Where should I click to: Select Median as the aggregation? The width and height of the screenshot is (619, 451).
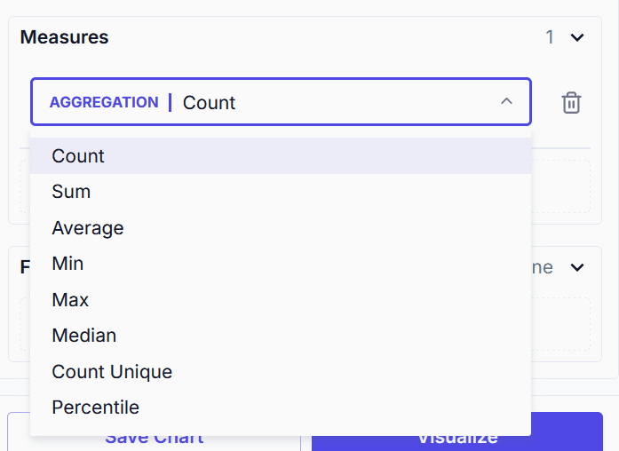click(x=83, y=336)
